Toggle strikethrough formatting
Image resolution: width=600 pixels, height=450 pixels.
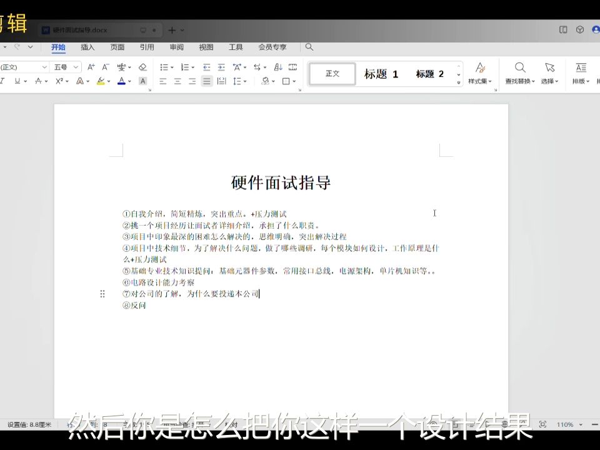pos(38,81)
